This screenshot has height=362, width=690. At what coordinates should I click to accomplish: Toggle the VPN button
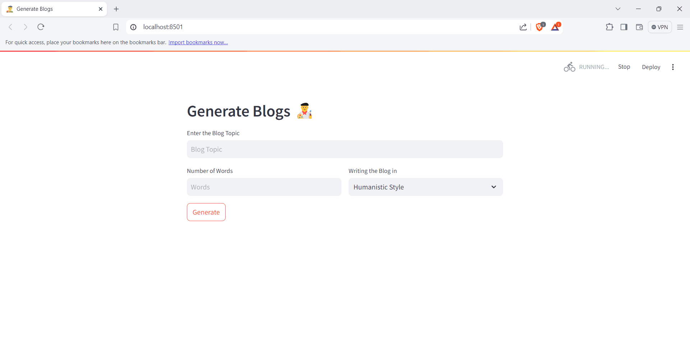point(660,27)
